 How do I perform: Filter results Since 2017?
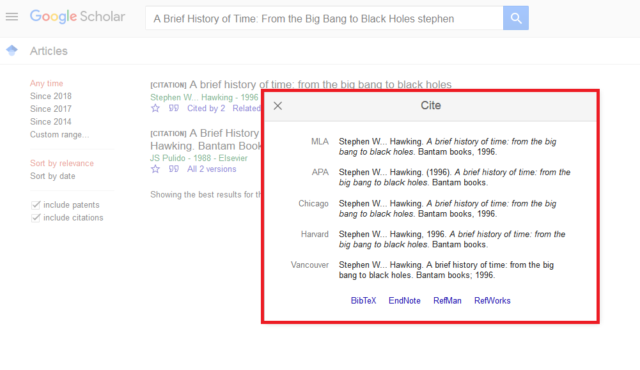[51, 109]
